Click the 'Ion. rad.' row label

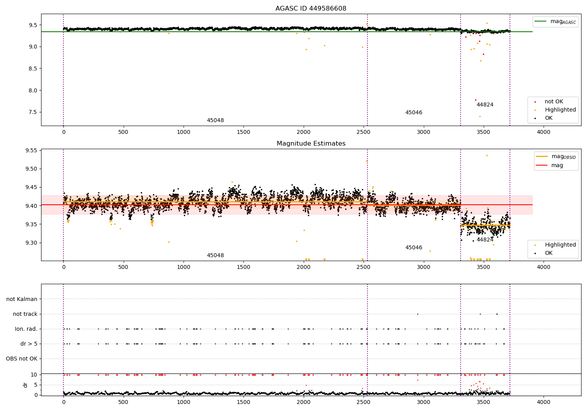click(26, 329)
